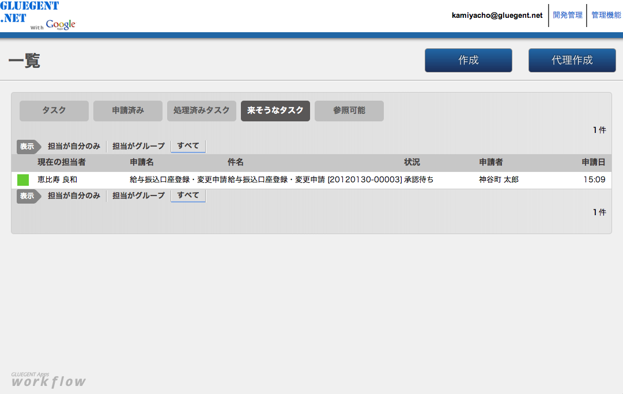Click the 件名 column header
Screen dimensions: 623x394
coord(235,162)
